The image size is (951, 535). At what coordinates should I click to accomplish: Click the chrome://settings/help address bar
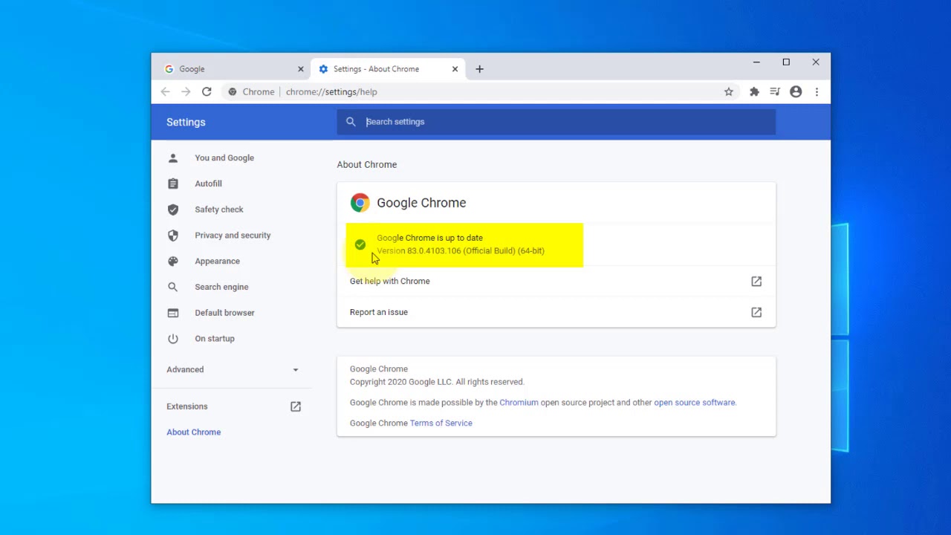(x=331, y=92)
